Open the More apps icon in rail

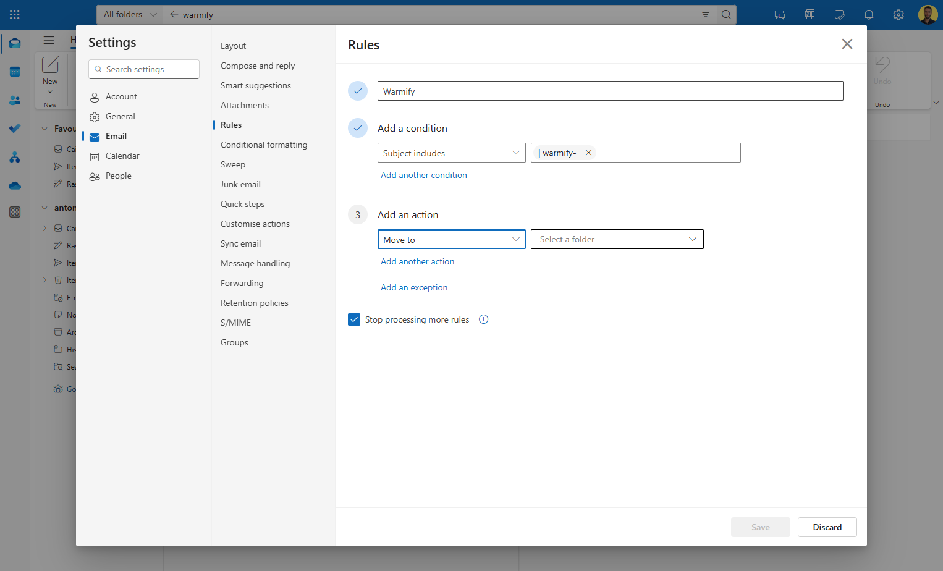click(15, 212)
